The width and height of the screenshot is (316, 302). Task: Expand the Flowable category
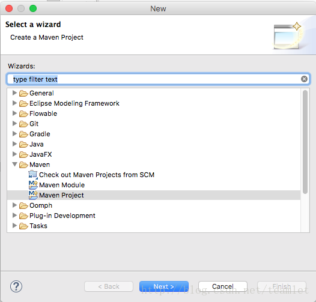(x=14, y=113)
